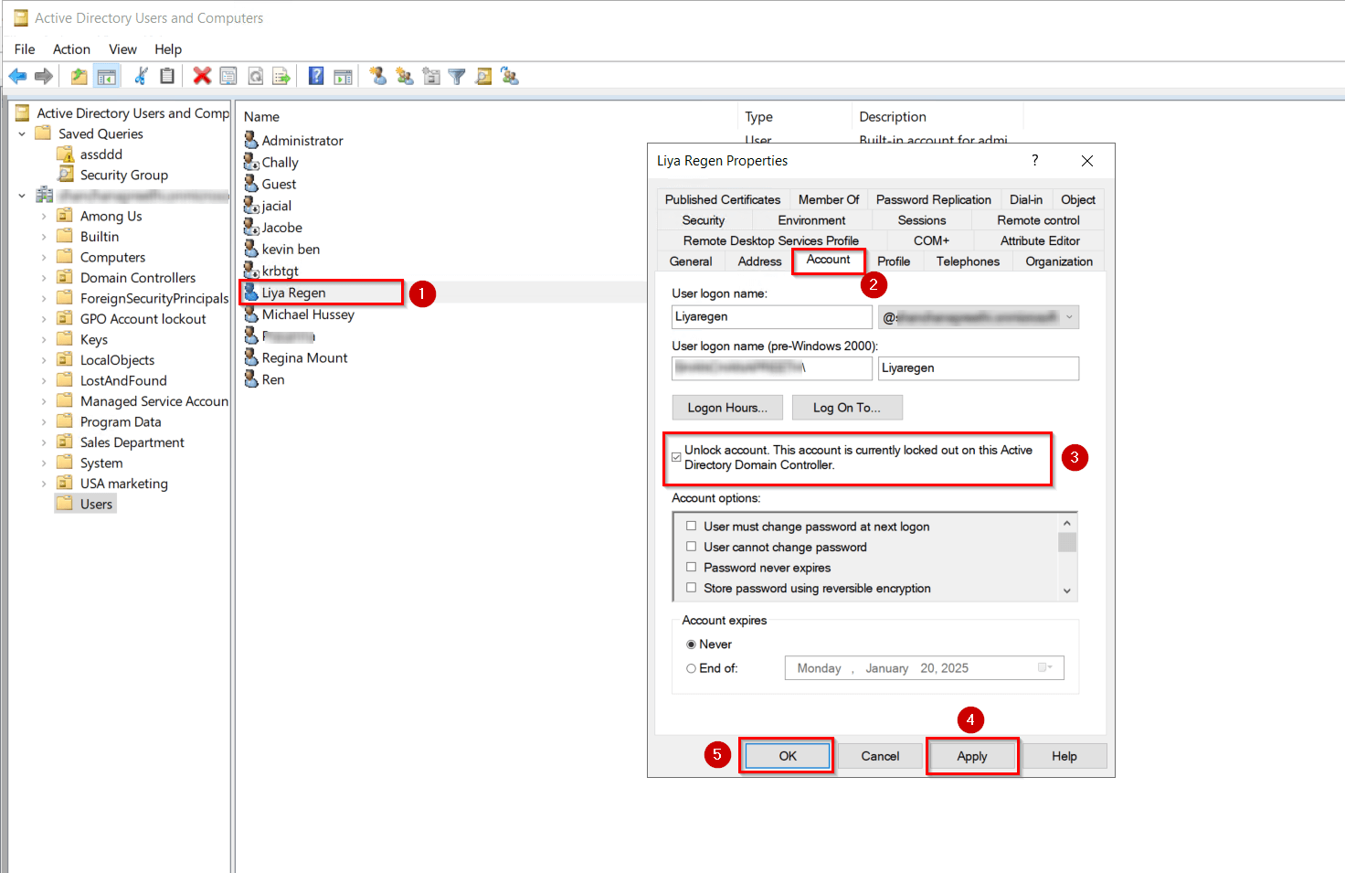The width and height of the screenshot is (1345, 873).
Task: Delete the selected object with the red X icon
Action: [x=201, y=76]
